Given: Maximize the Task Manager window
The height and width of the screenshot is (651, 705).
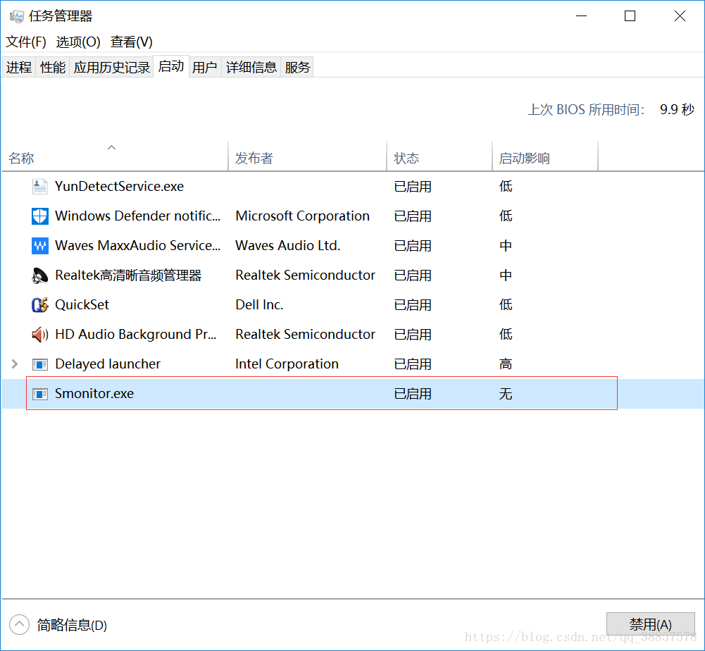Looking at the screenshot, I should coord(630,16).
